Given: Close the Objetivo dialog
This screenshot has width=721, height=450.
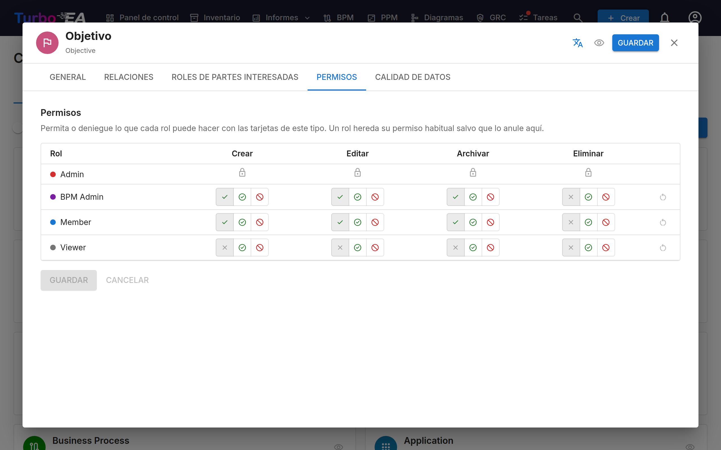Looking at the screenshot, I should pos(674,43).
